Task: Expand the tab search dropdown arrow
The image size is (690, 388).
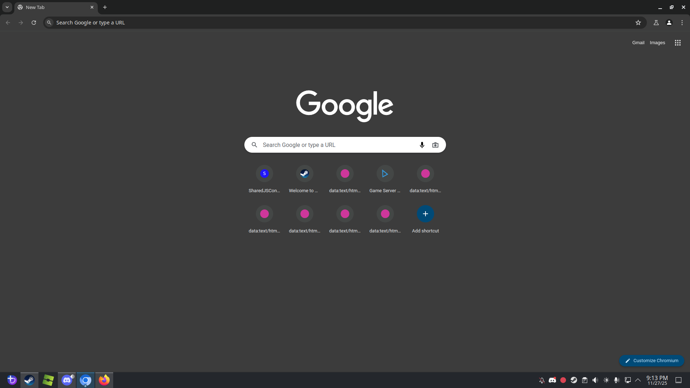Action: pyautogui.click(x=7, y=7)
